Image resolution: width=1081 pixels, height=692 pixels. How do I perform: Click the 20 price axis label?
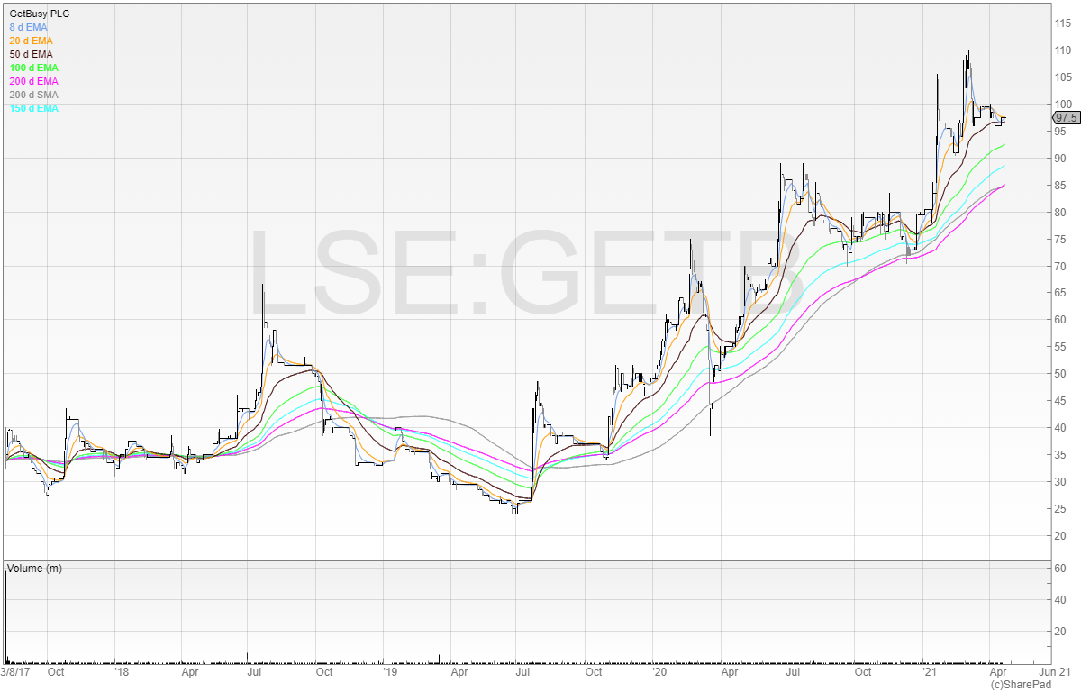click(x=1058, y=536)
